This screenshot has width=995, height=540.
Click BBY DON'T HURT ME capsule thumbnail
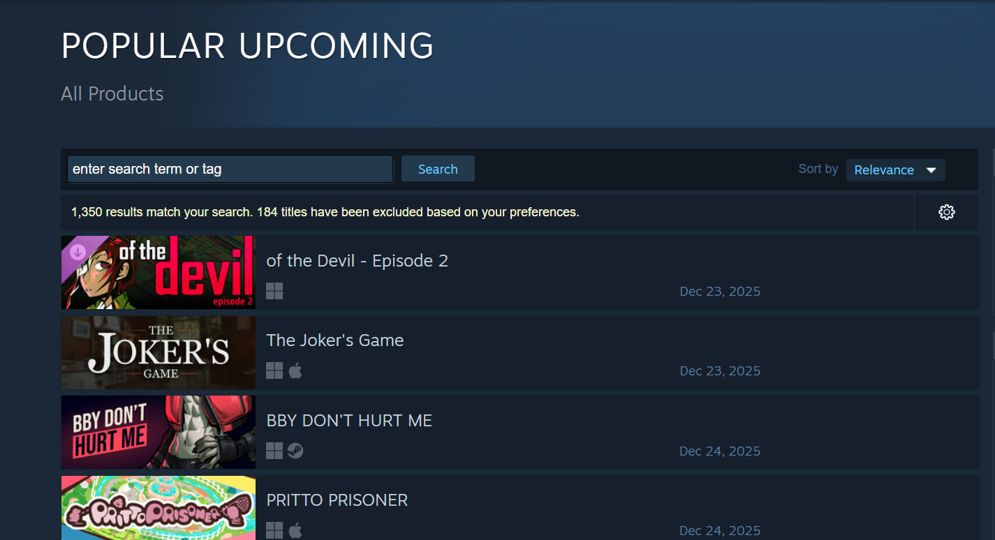pos(159,432)
